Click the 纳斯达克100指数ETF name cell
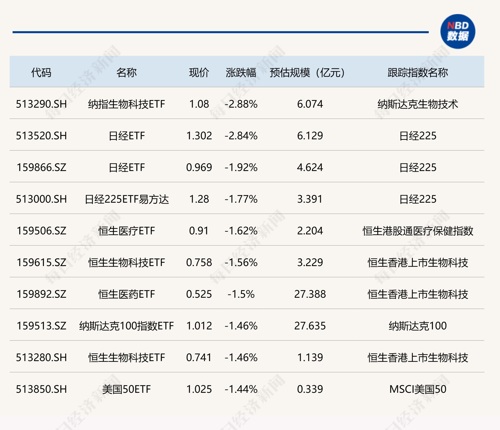Screen dimensions: 500x430 pos(126,326)
